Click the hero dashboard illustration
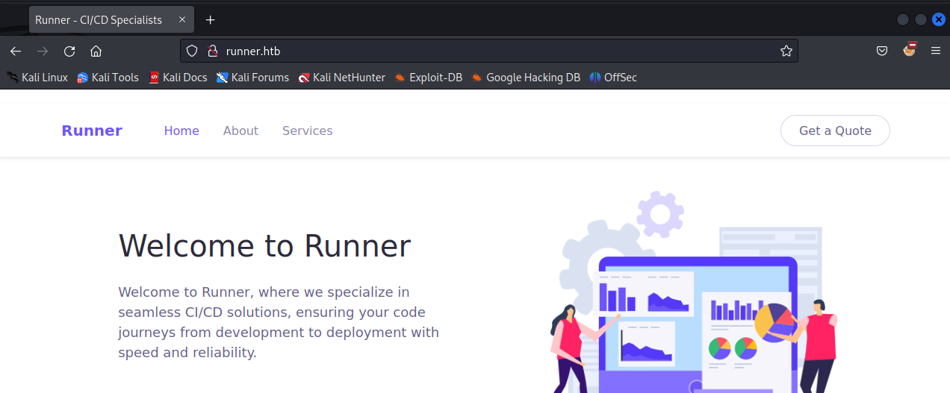This screenshot has width=950, height=393. tap(695, 292)
